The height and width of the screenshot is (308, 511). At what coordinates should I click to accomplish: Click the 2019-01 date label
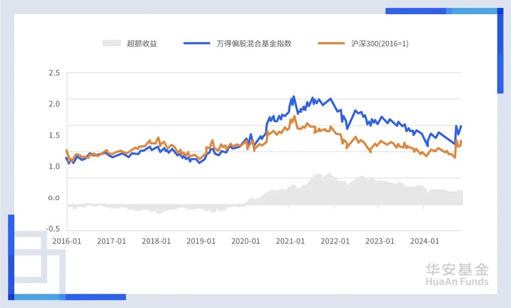[201, 241]
